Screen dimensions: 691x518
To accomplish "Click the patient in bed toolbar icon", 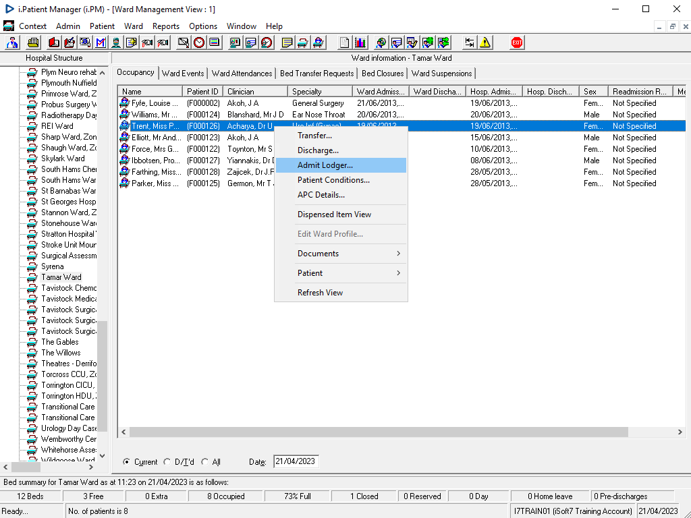I will [x=319, y=42].
